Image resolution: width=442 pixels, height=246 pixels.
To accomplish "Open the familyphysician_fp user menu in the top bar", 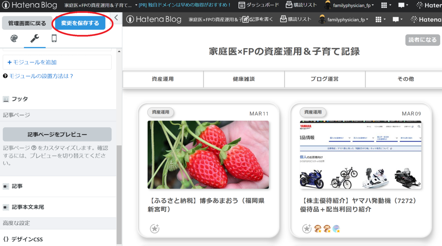I will pyautogui.click(x=349, y=5).
